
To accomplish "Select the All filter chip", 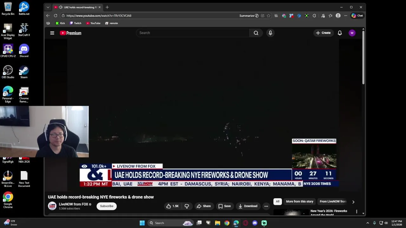I will pyautogui.click(x=278, y=201).
